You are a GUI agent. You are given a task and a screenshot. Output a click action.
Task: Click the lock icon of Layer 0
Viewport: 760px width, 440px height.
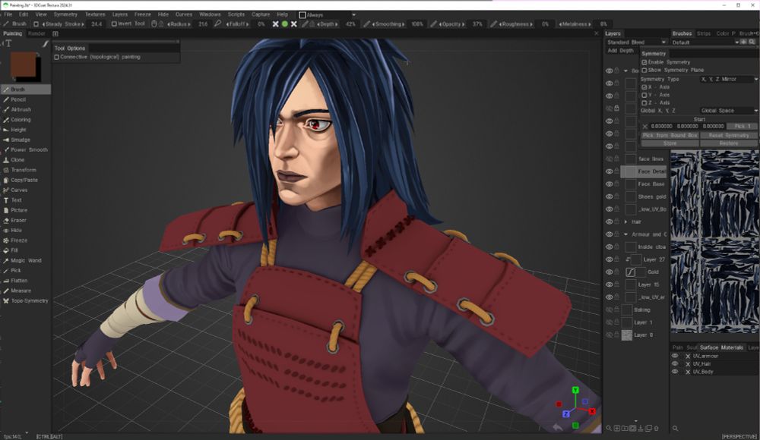617,335
